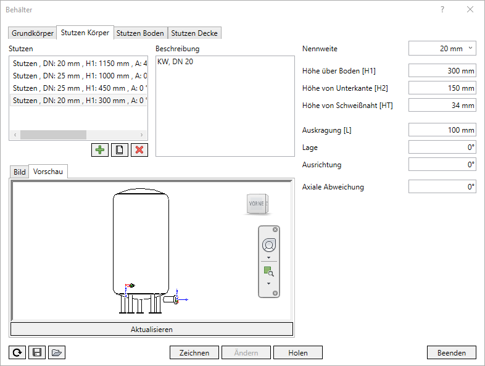Close the Behälter dialog window

[x=470, y=10]
